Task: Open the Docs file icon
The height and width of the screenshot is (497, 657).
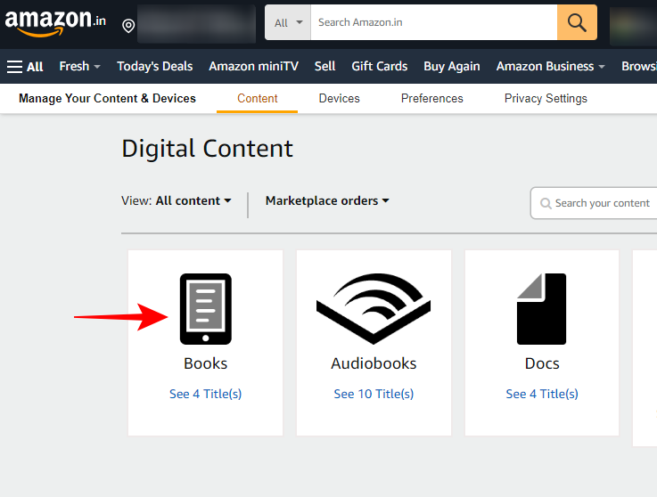Action: [x=541, y=309]
